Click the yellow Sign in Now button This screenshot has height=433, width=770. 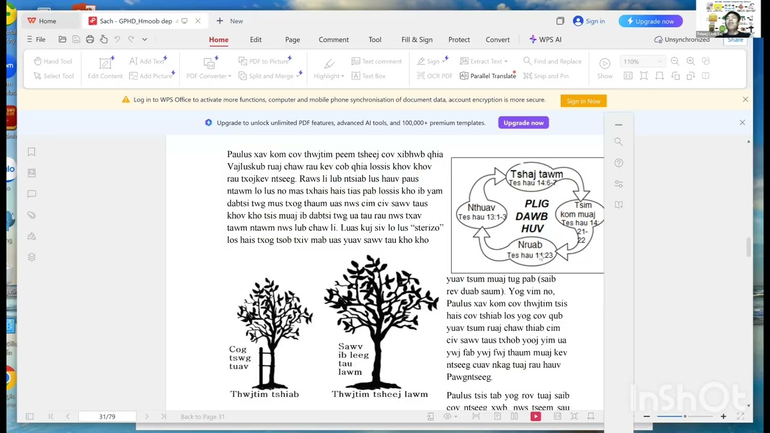tap(584, 101)
